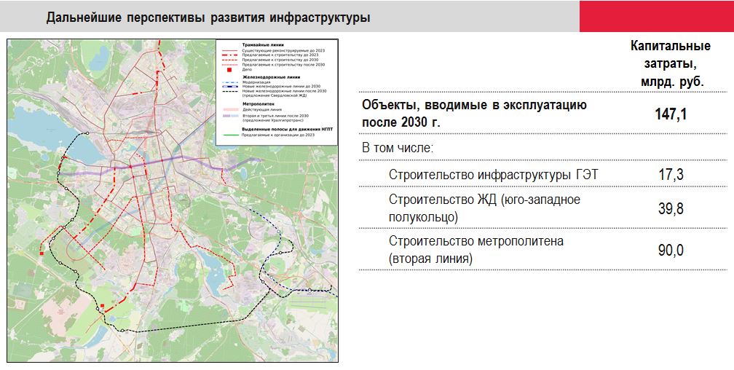Click the blue Модернизация railway line symbol
Viewport: 734px width, 370px height.
click(x=230, y=82)
